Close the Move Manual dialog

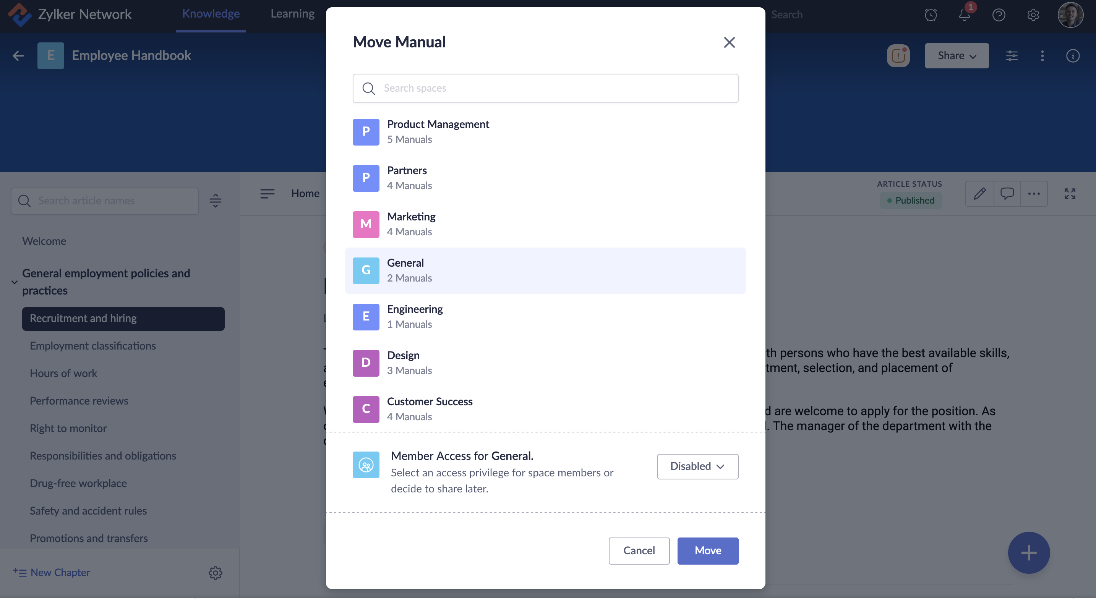point(729,42)
